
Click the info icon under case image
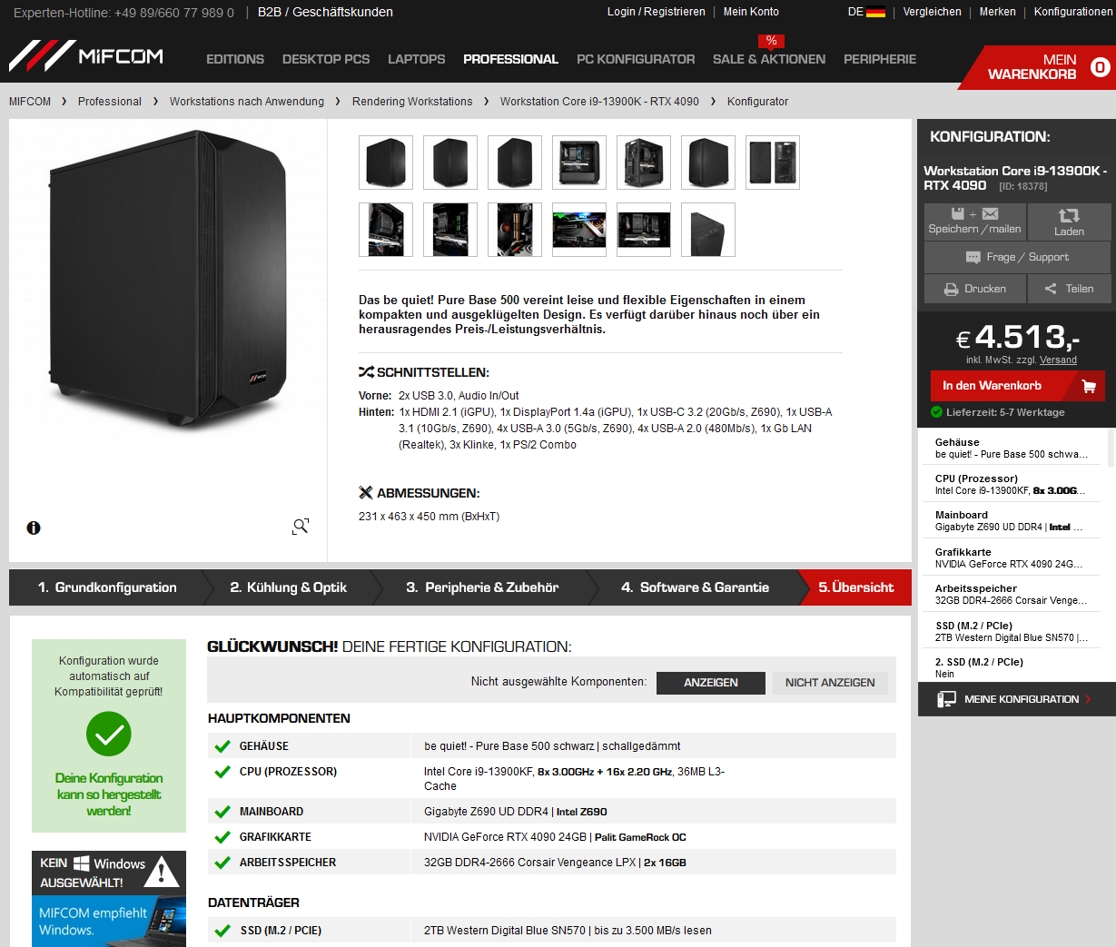[x=34, y=528]
